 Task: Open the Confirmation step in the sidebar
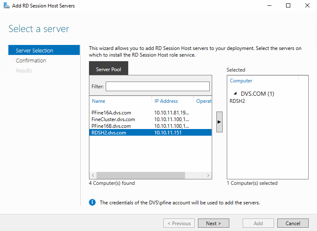point(31,60)
